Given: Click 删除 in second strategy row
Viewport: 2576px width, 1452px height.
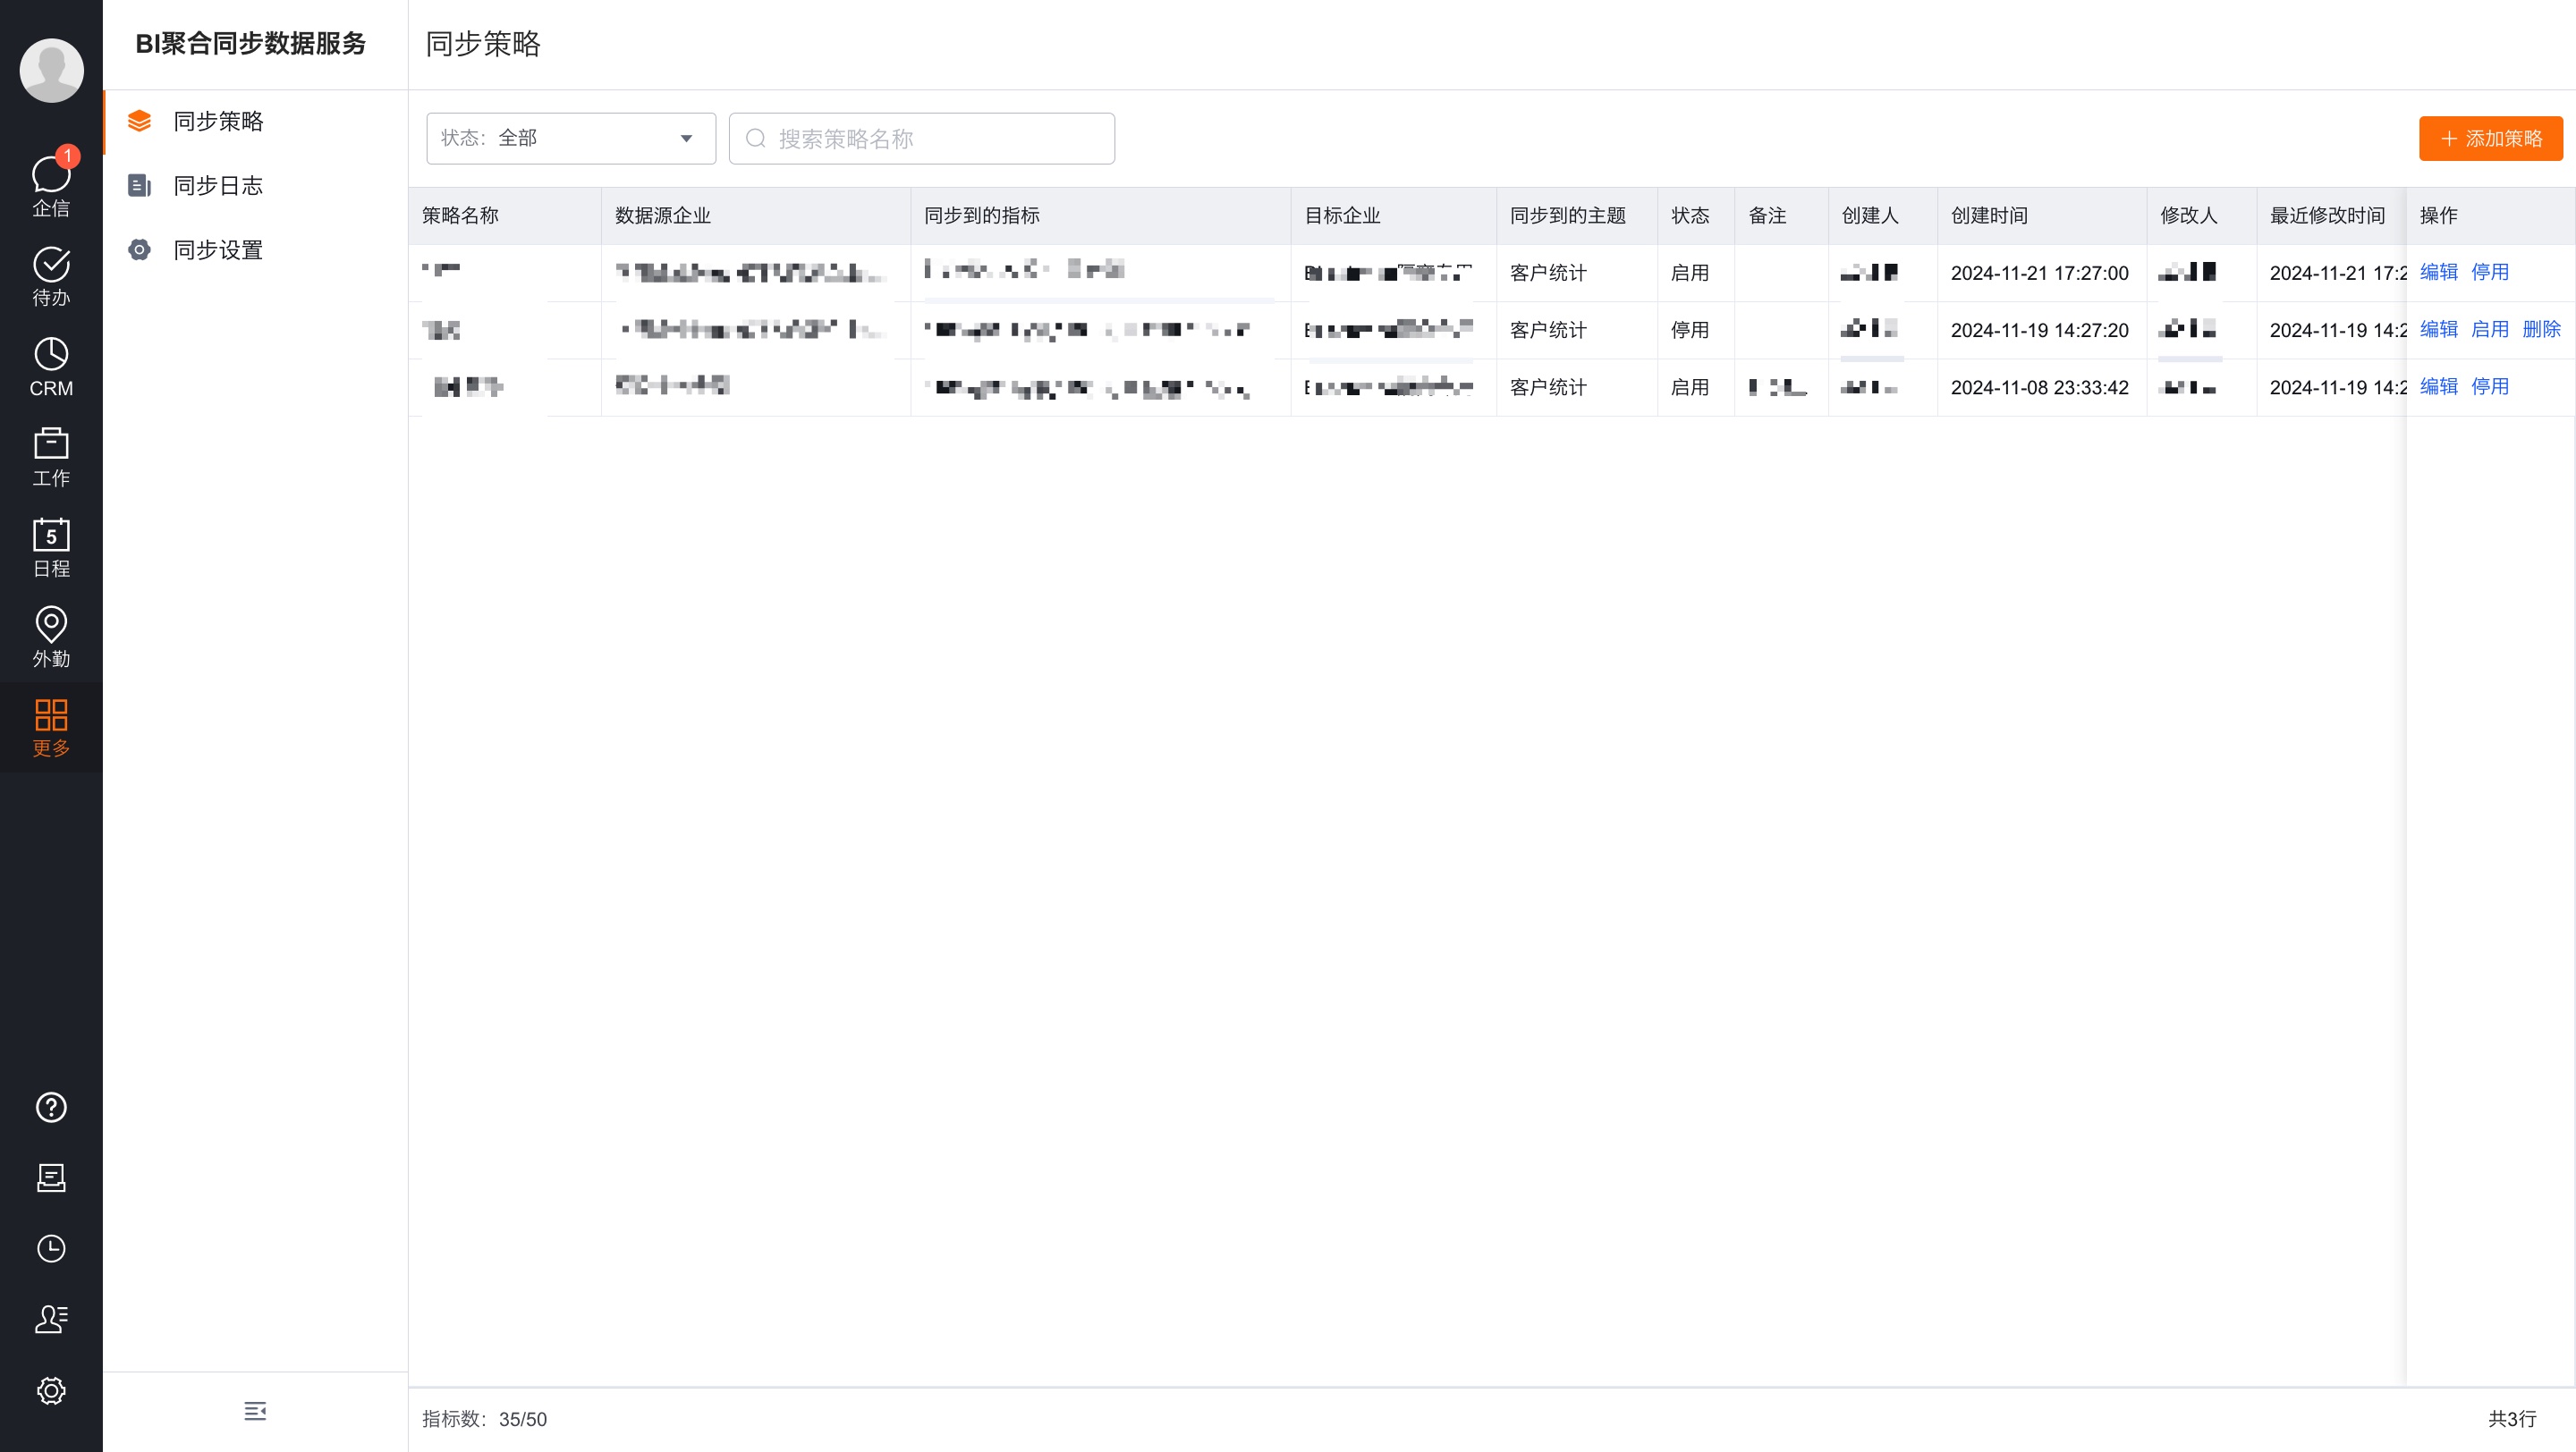Looking at the screenshot, I should (2541, 329).
